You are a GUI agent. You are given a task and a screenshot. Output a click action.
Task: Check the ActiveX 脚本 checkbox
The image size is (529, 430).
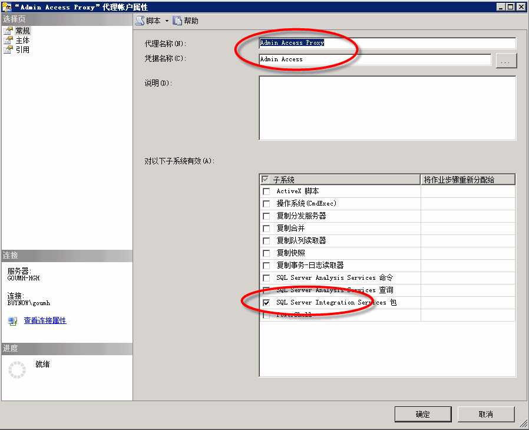[266, 191]
